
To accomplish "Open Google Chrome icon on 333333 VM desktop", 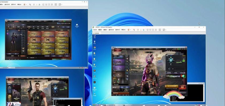I will (x=95, y=48).
